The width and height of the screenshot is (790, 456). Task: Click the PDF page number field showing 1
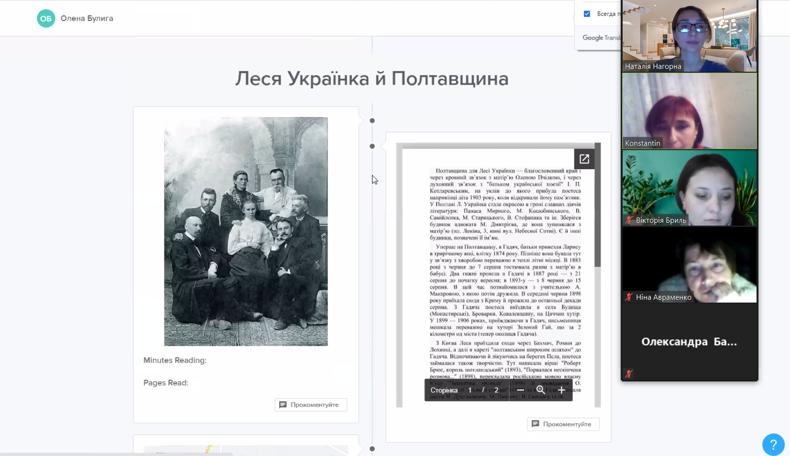click(470, 390)
